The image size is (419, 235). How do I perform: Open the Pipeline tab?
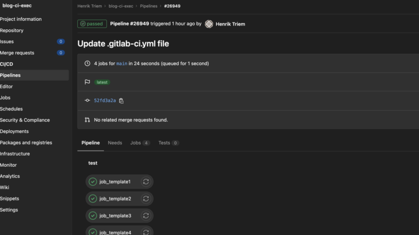tap(91, 143)
